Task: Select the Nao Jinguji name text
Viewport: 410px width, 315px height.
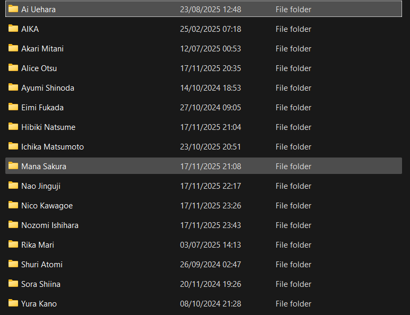Action: click(x=41, y=186)
